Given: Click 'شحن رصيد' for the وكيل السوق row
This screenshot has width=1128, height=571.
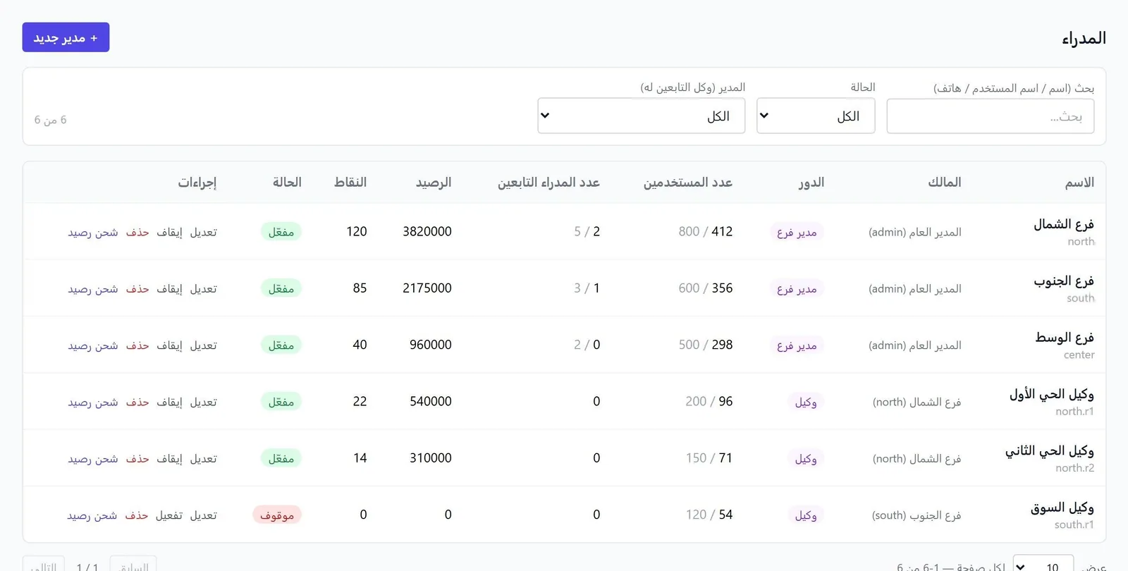Looking at the screenshot, I should pyautogui.click(x=92, y=515).
